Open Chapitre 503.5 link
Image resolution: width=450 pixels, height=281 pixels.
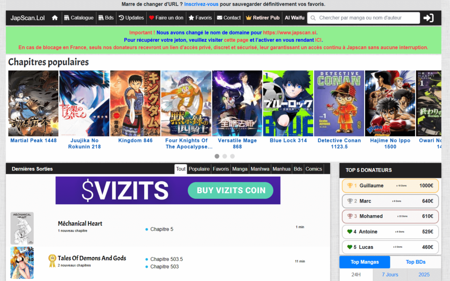166,259
